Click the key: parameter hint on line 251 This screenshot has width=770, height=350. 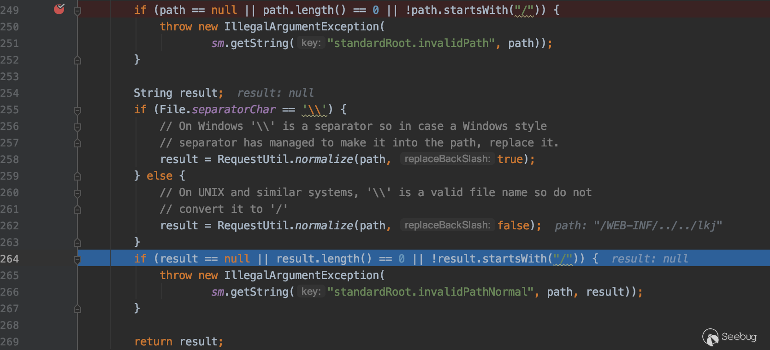(x=311, y=43)
